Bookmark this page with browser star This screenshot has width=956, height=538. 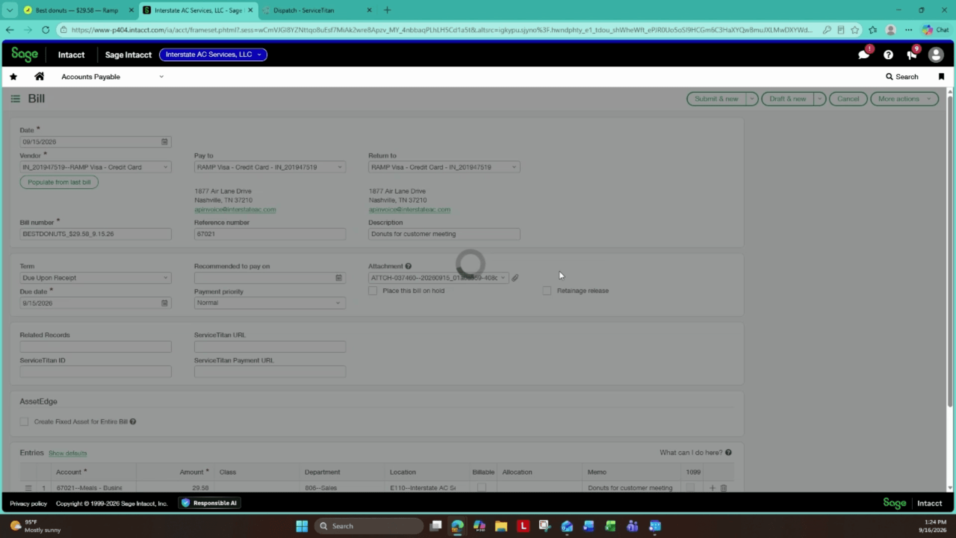[855, 30]
